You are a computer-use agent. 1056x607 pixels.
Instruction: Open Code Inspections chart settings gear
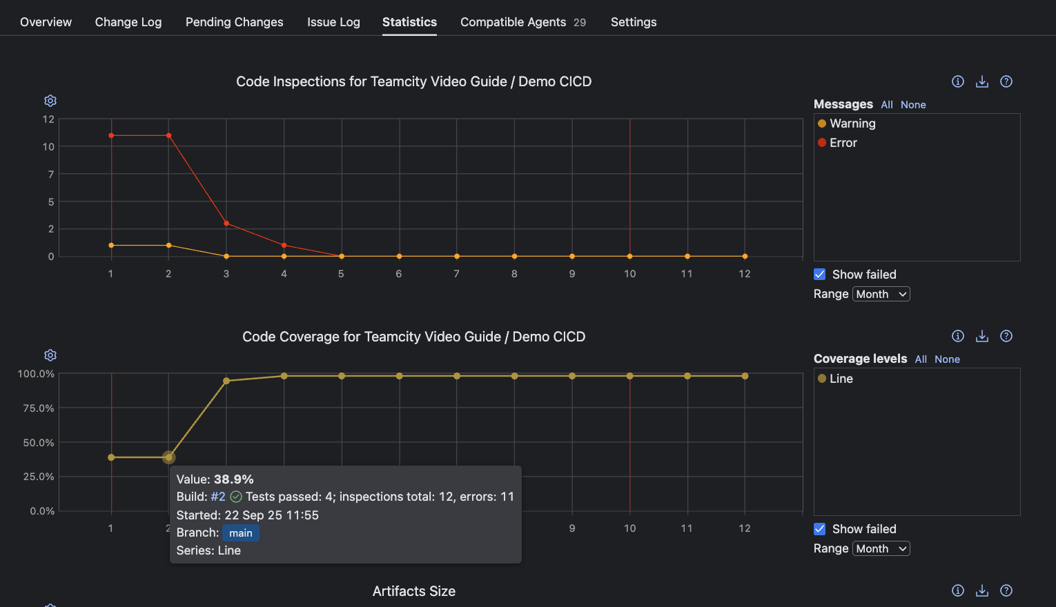(x=50, y=101)
